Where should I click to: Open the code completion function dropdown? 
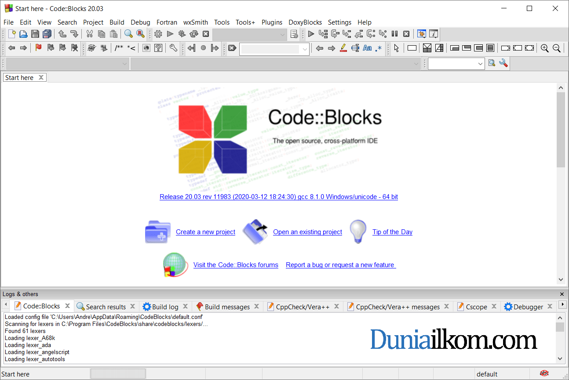point(276,64)
